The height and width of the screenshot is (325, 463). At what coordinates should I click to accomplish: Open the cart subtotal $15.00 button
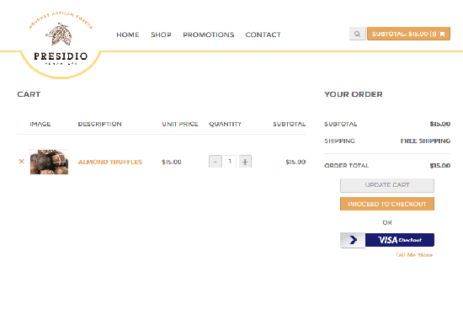pos(408,34)
